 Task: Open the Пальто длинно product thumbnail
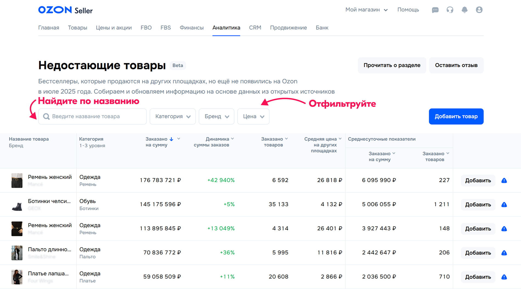[x=17, y=253]
